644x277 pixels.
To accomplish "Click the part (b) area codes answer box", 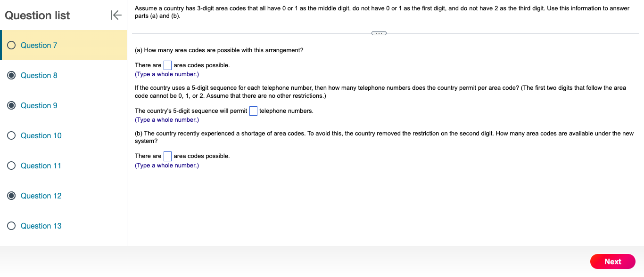I will [167, 156].
